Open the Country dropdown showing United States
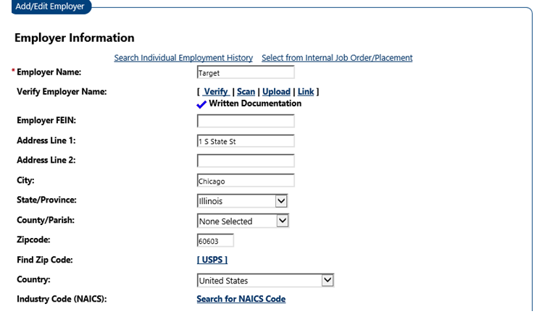This screenshot has height=327, width=542. 265,281
